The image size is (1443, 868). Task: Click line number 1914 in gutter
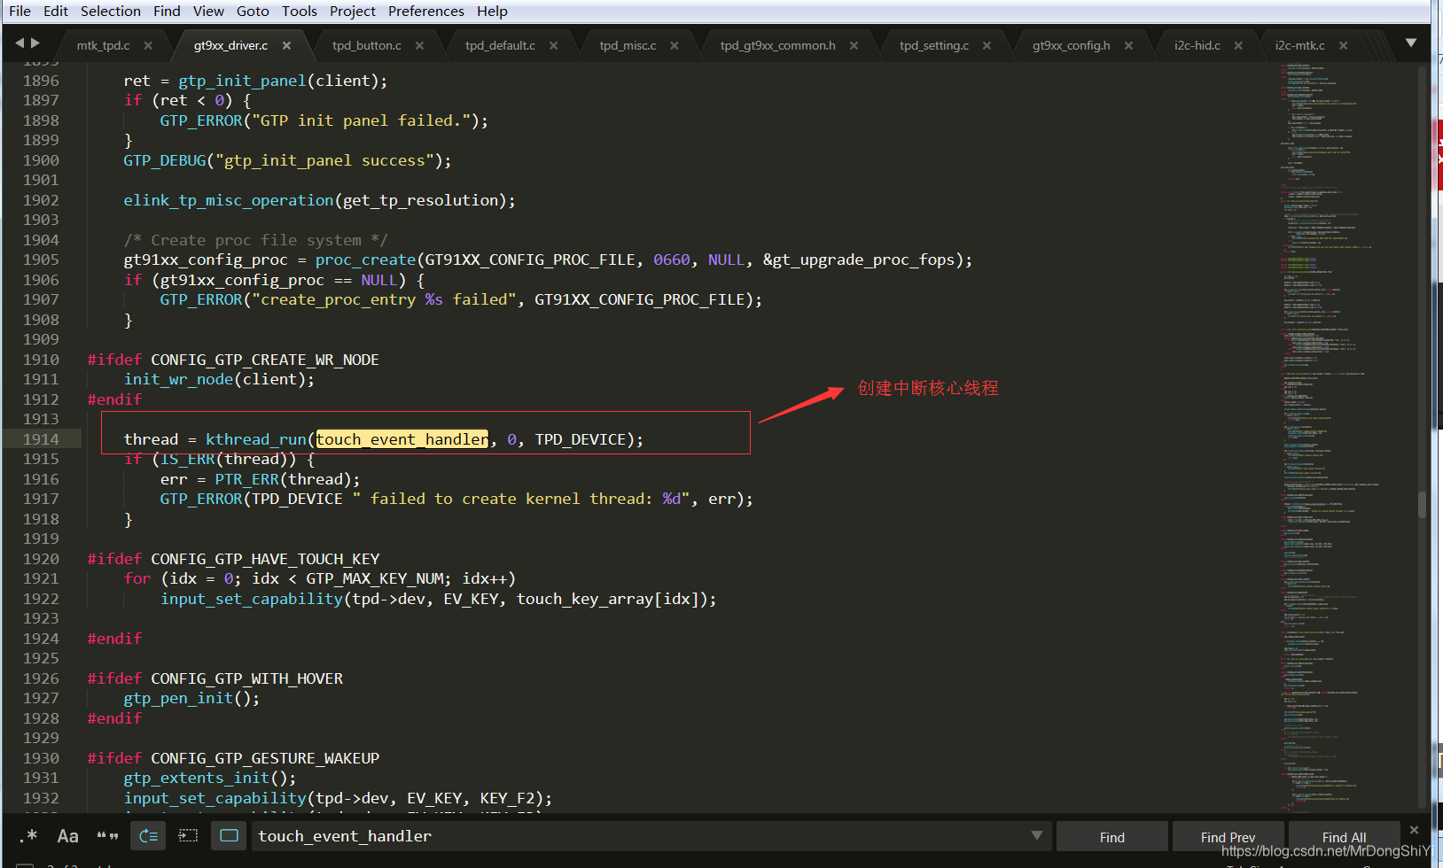[41, 439]
